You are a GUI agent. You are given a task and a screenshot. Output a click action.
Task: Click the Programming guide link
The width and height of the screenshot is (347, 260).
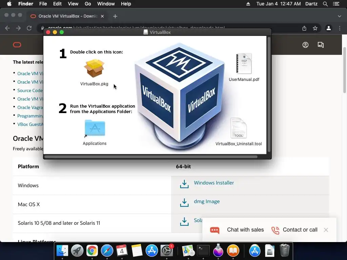(30, 116)
